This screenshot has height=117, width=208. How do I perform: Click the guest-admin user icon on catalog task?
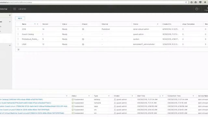tap(115, 99)
